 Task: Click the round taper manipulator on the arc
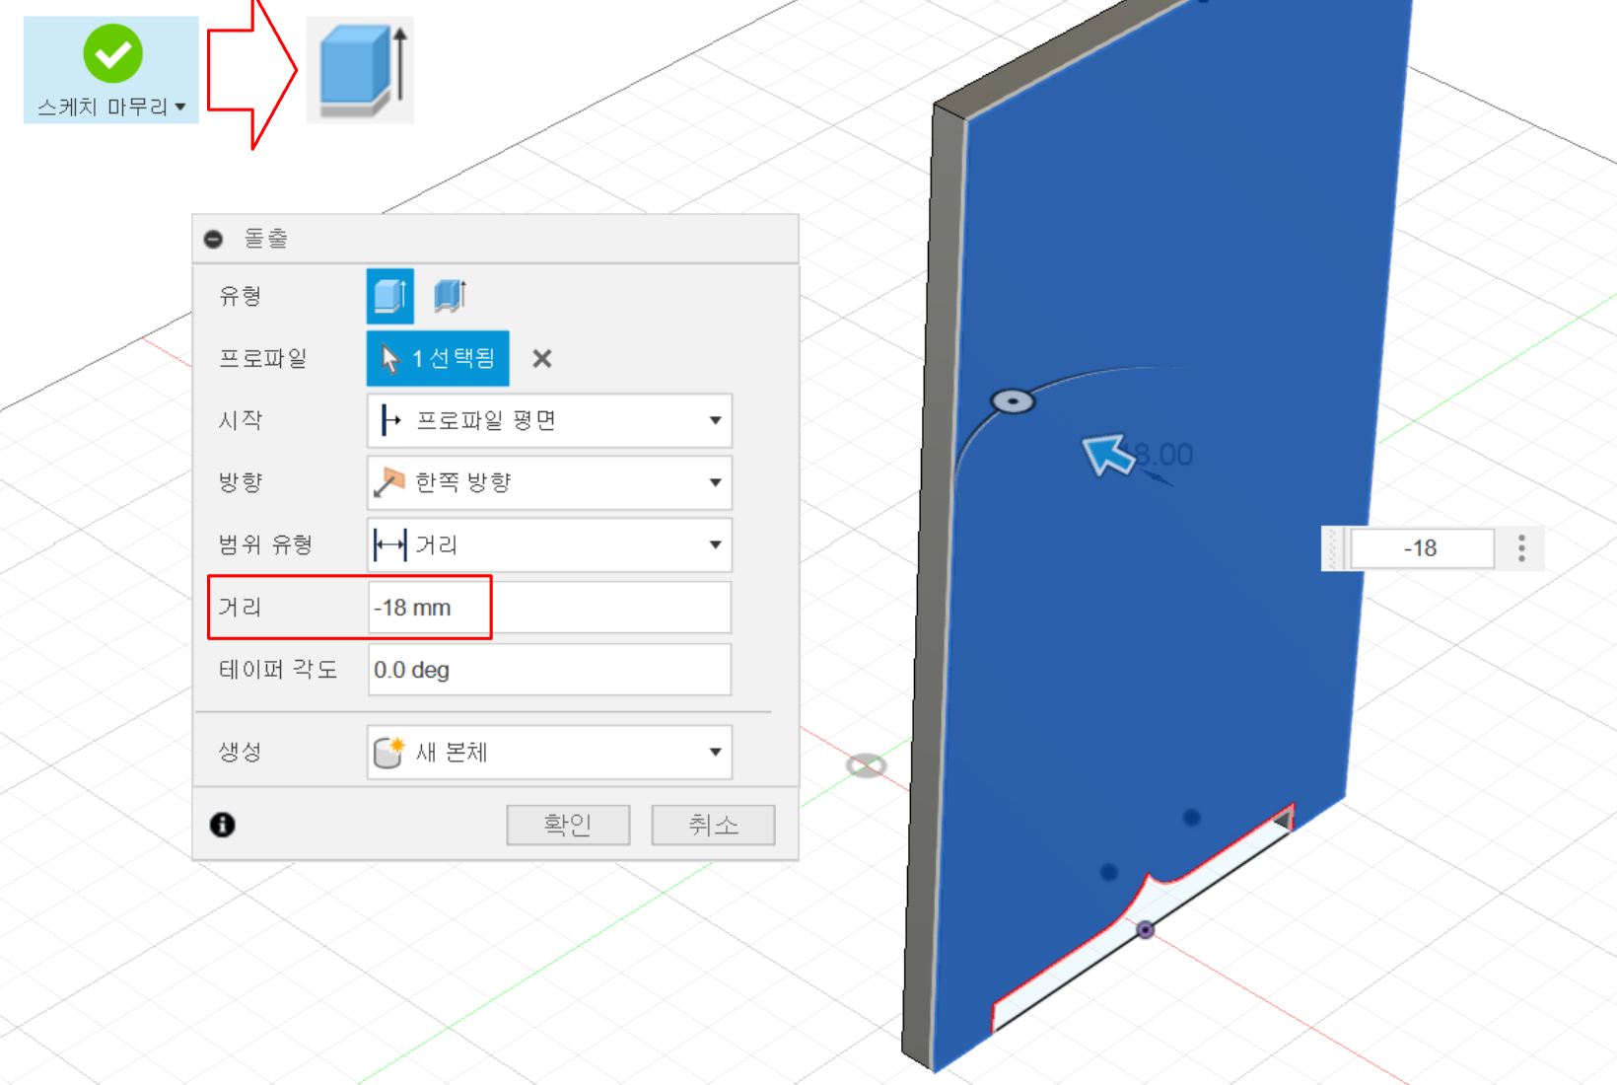click(x=1013, y=401)
